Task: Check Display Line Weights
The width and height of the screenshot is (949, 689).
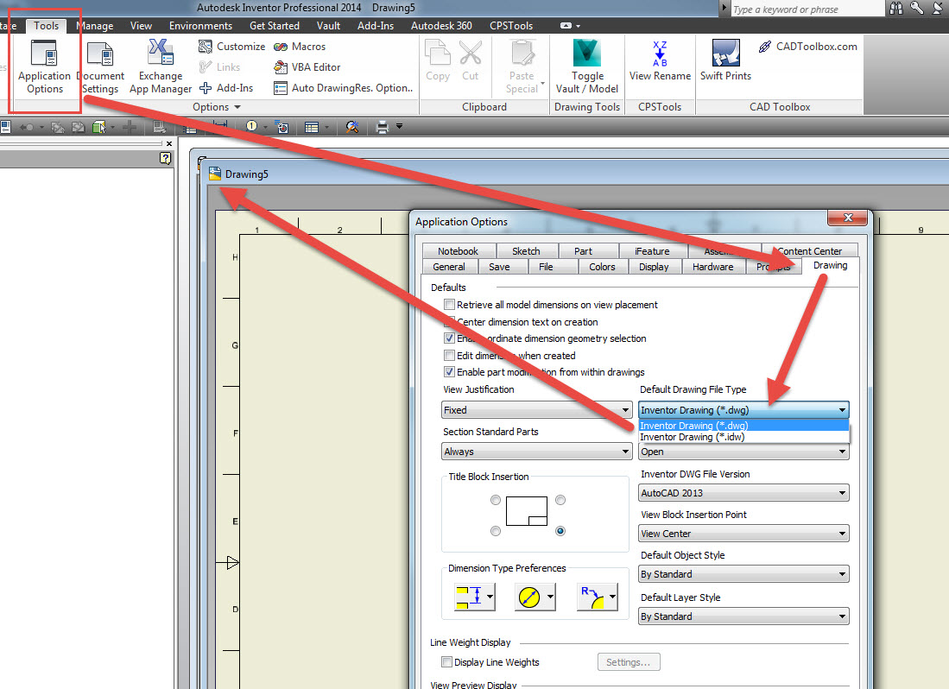Action: (x=447, y=661)
